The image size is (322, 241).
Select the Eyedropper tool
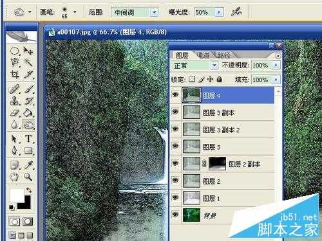(28, 165)
